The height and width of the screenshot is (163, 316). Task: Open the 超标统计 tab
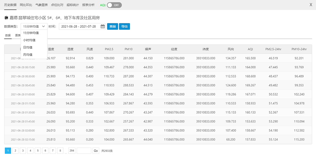pyautogui.click(x=72, y=5)
